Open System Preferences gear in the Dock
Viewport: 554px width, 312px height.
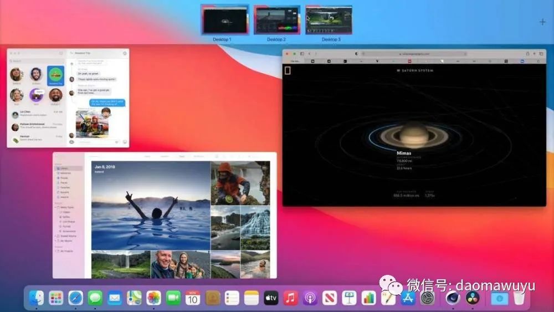point(427,298)
